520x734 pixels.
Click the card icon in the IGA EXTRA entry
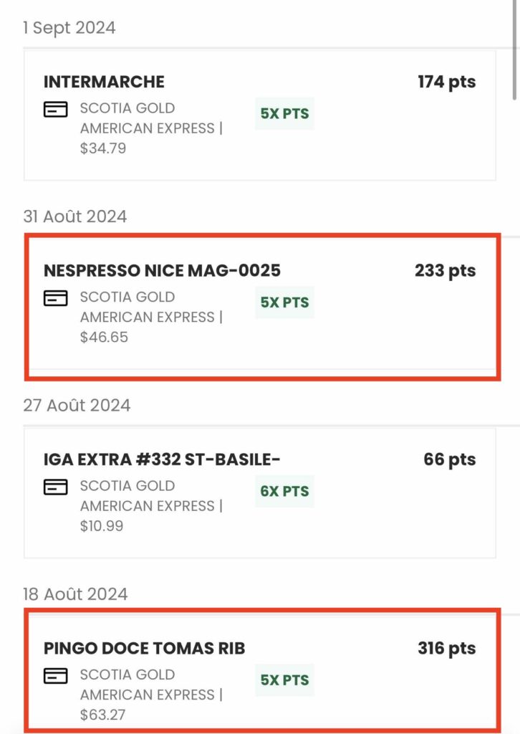tap(56, 487)
